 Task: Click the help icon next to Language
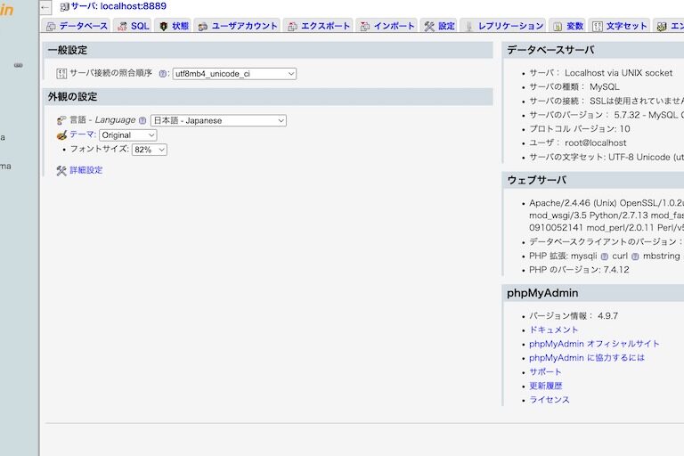coord(142,120)
